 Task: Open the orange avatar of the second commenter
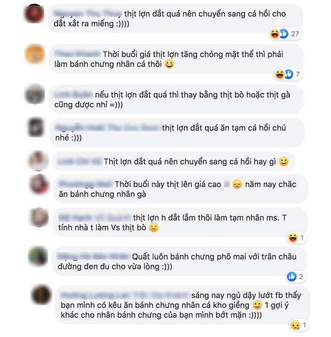point(35,54)
